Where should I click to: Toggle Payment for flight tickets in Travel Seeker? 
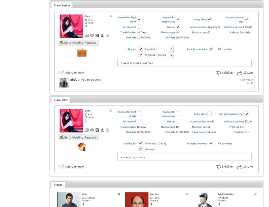[x=139, y=19]
